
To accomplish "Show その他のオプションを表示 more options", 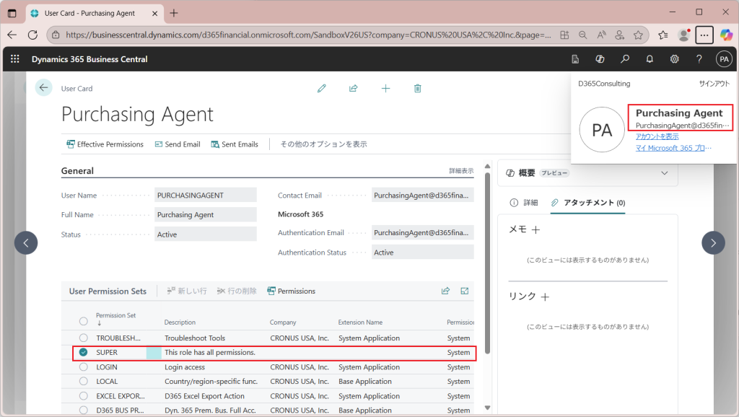I will click(323, 144).
